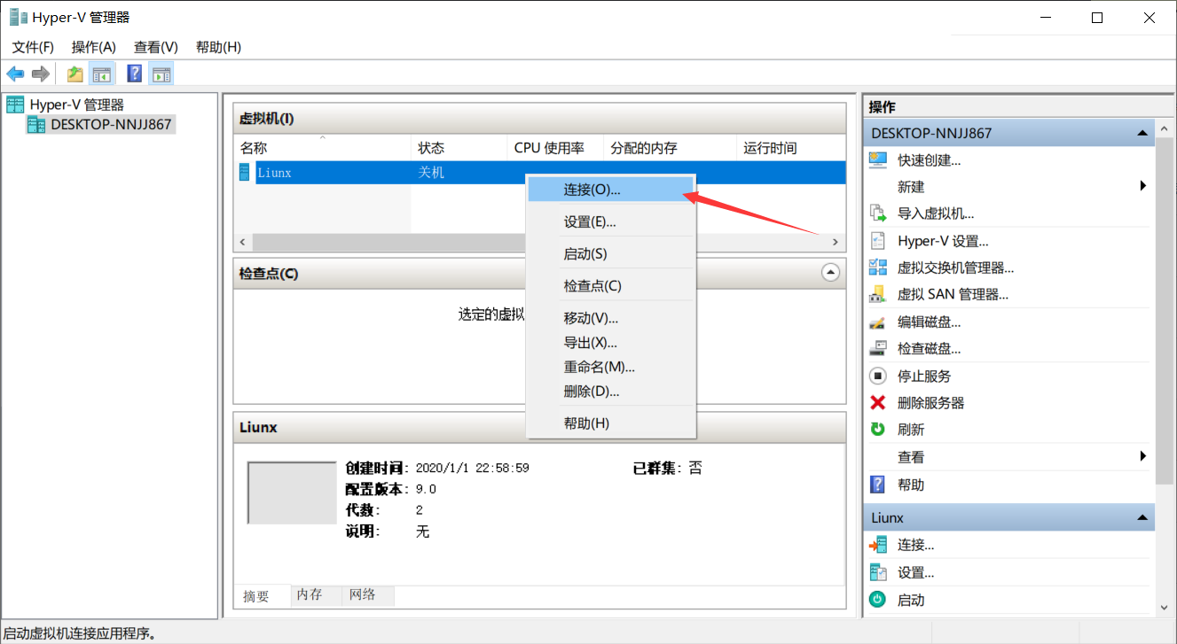The image size is (1177, 644).
Task: Select DESKTOP-NNJJ867 in the left tree
Action: 110,124
